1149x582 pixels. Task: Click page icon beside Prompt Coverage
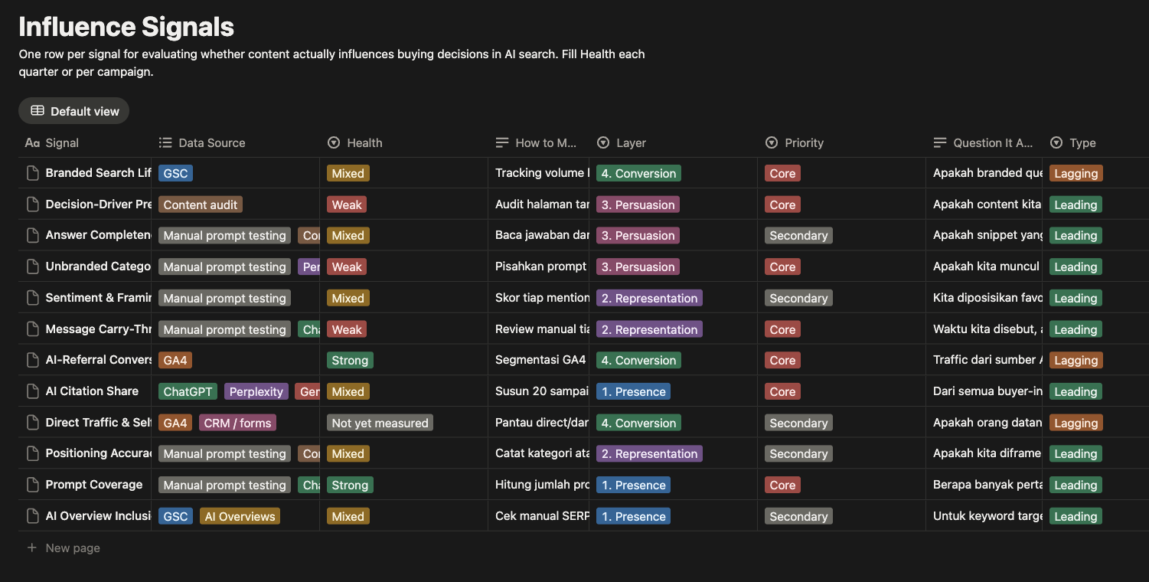(32, 485)
